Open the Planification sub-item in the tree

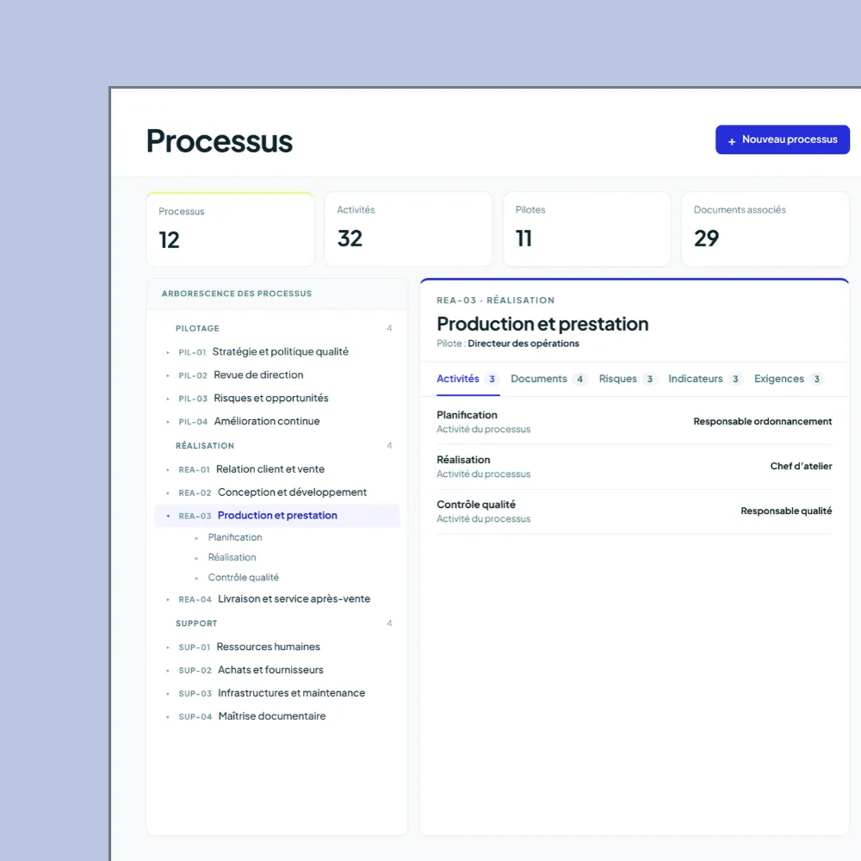235,537
